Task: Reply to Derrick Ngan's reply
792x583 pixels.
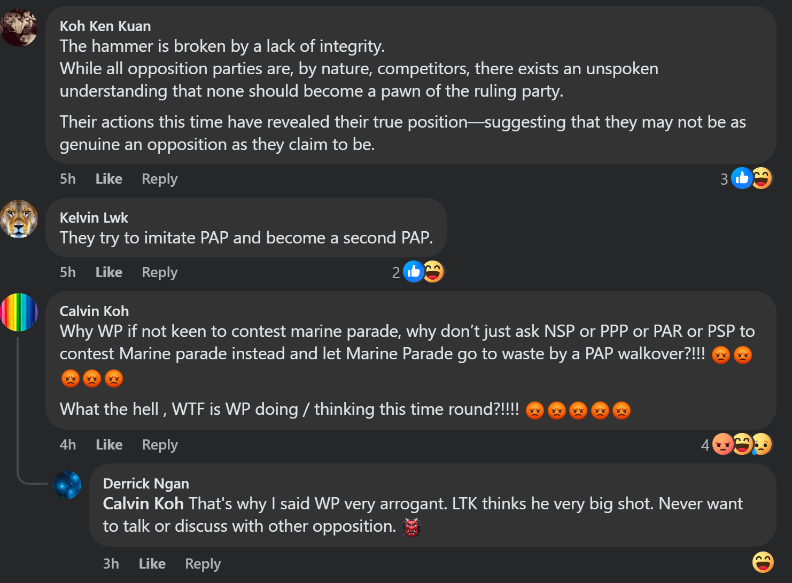Action: click(x=203, y=564)
